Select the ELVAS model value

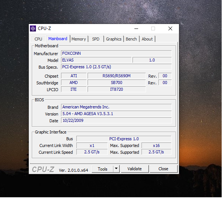[x=96, y=60]
